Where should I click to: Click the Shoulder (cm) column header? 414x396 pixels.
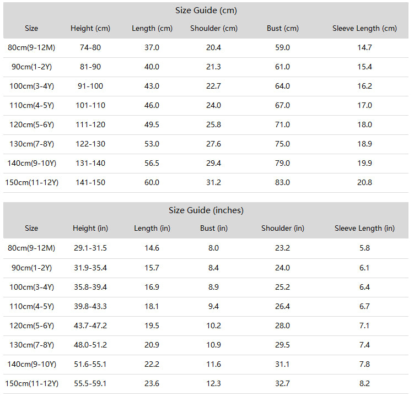(213, 28)
